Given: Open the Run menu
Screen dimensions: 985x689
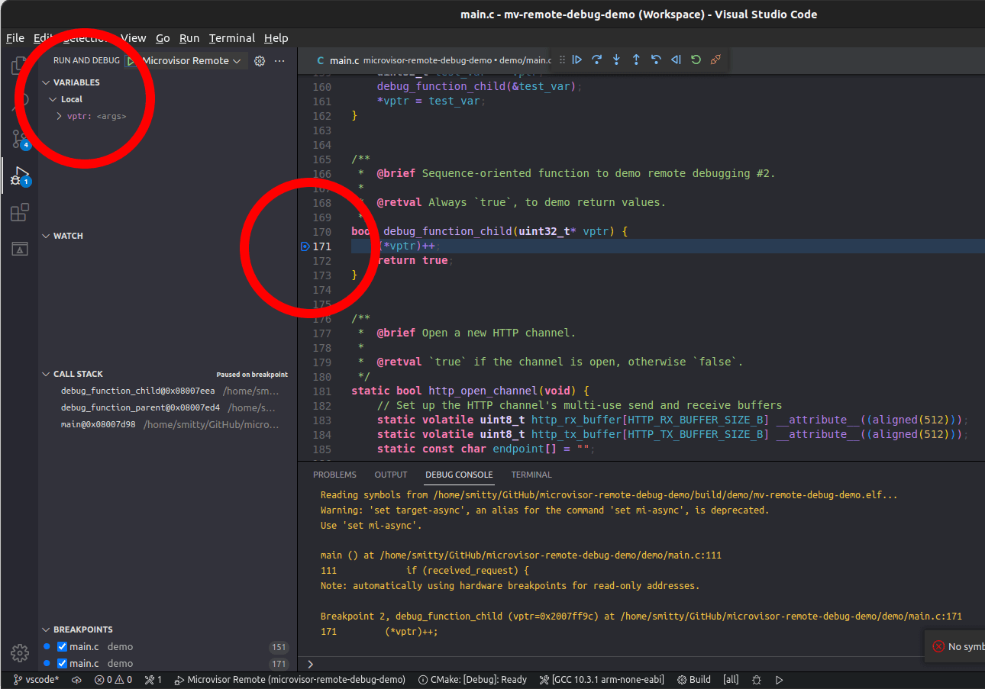Looking at the screenshot, I should [189, 37].
